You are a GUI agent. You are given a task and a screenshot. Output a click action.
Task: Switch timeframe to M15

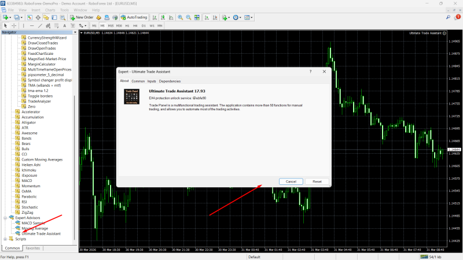tap(111, 25)
